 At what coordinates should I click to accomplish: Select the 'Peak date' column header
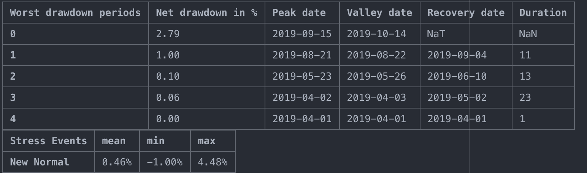point(302,13)
